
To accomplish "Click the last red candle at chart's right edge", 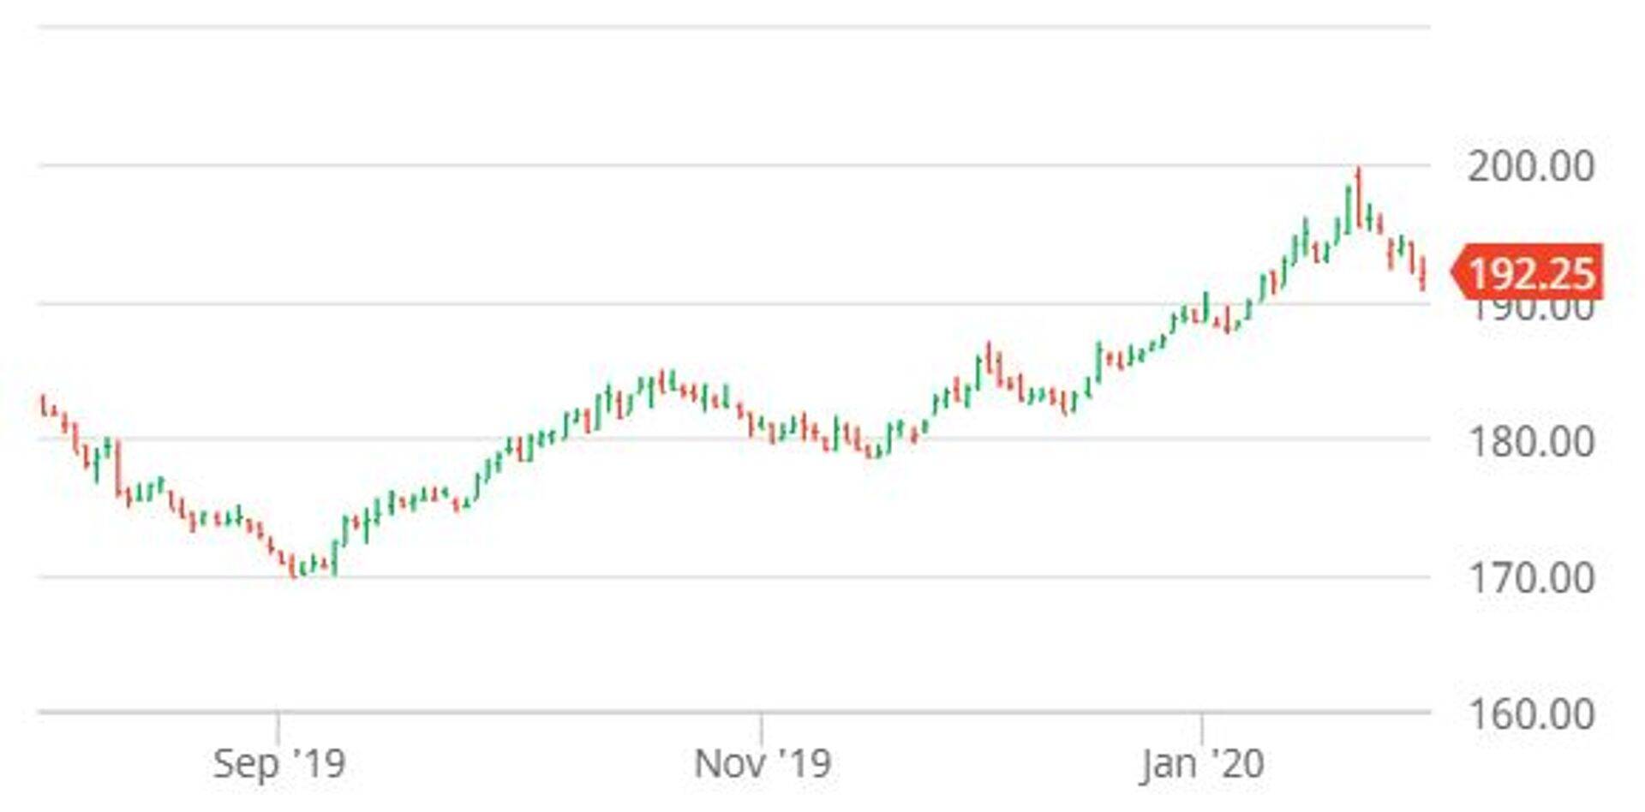I will (x=1423, y=274).
